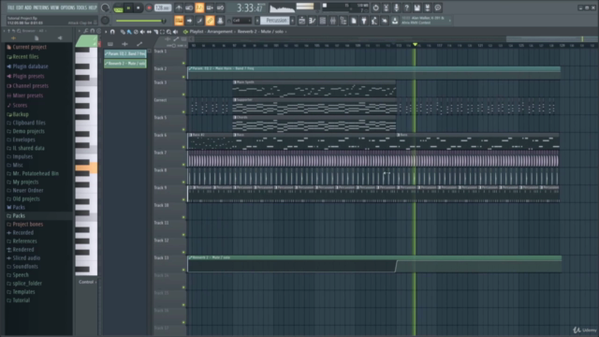Select the Param EQ 2 Band 7 freq pattern clip in picker
This screenshot has width=599, height=337.
point(125,54)
